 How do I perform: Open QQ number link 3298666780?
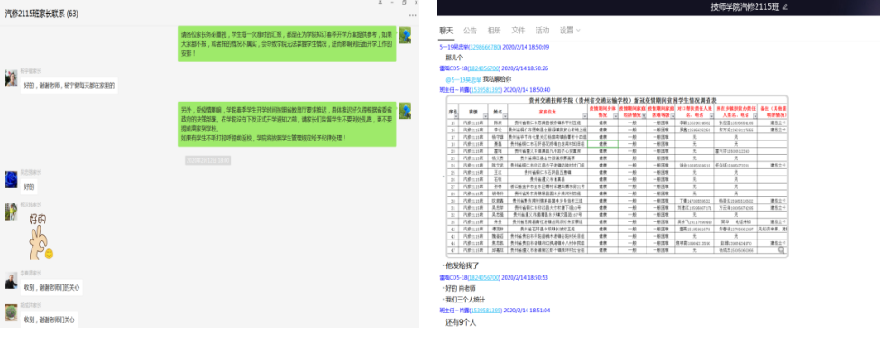484,47
